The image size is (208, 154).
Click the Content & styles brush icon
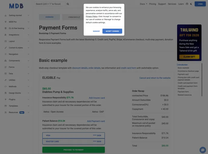pyautogui.click(x=5, y=48)
